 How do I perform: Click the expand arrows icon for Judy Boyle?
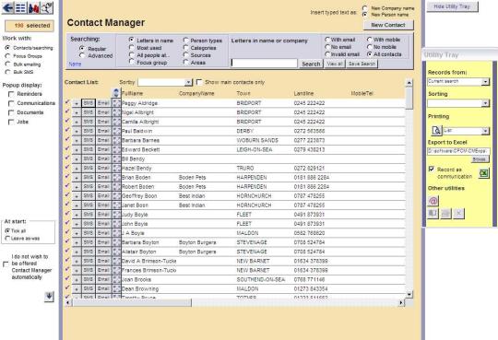coord(117,215)
